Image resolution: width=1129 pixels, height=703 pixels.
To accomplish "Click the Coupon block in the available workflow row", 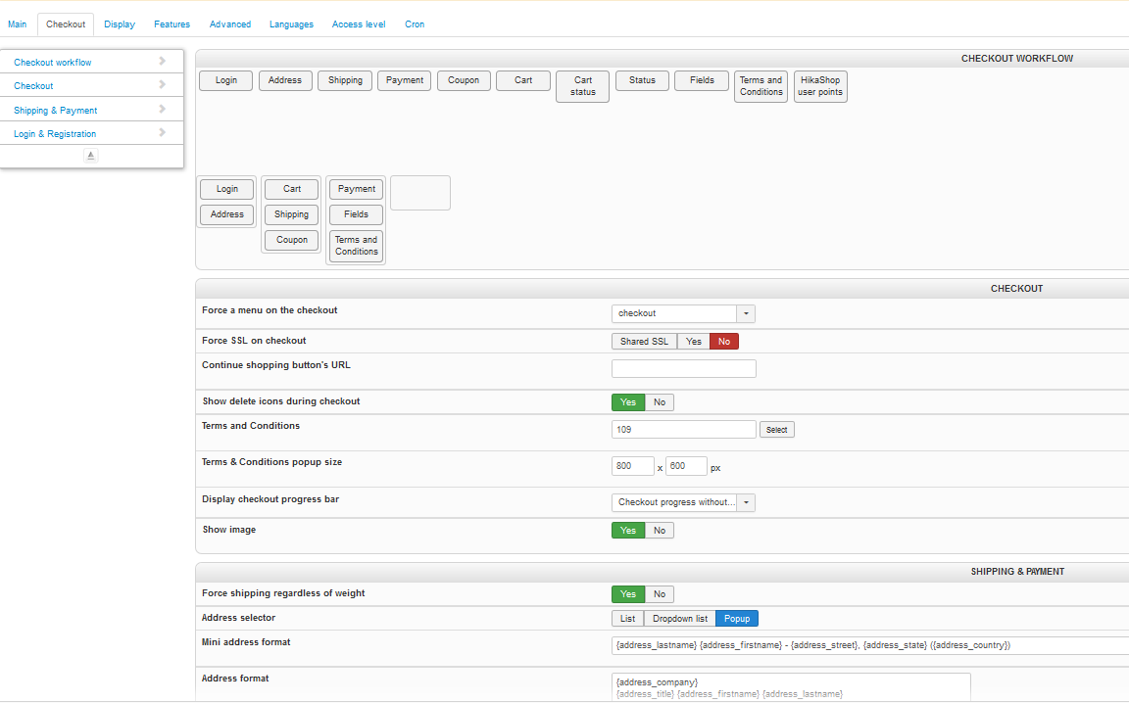I will click(x=464, y=80).
